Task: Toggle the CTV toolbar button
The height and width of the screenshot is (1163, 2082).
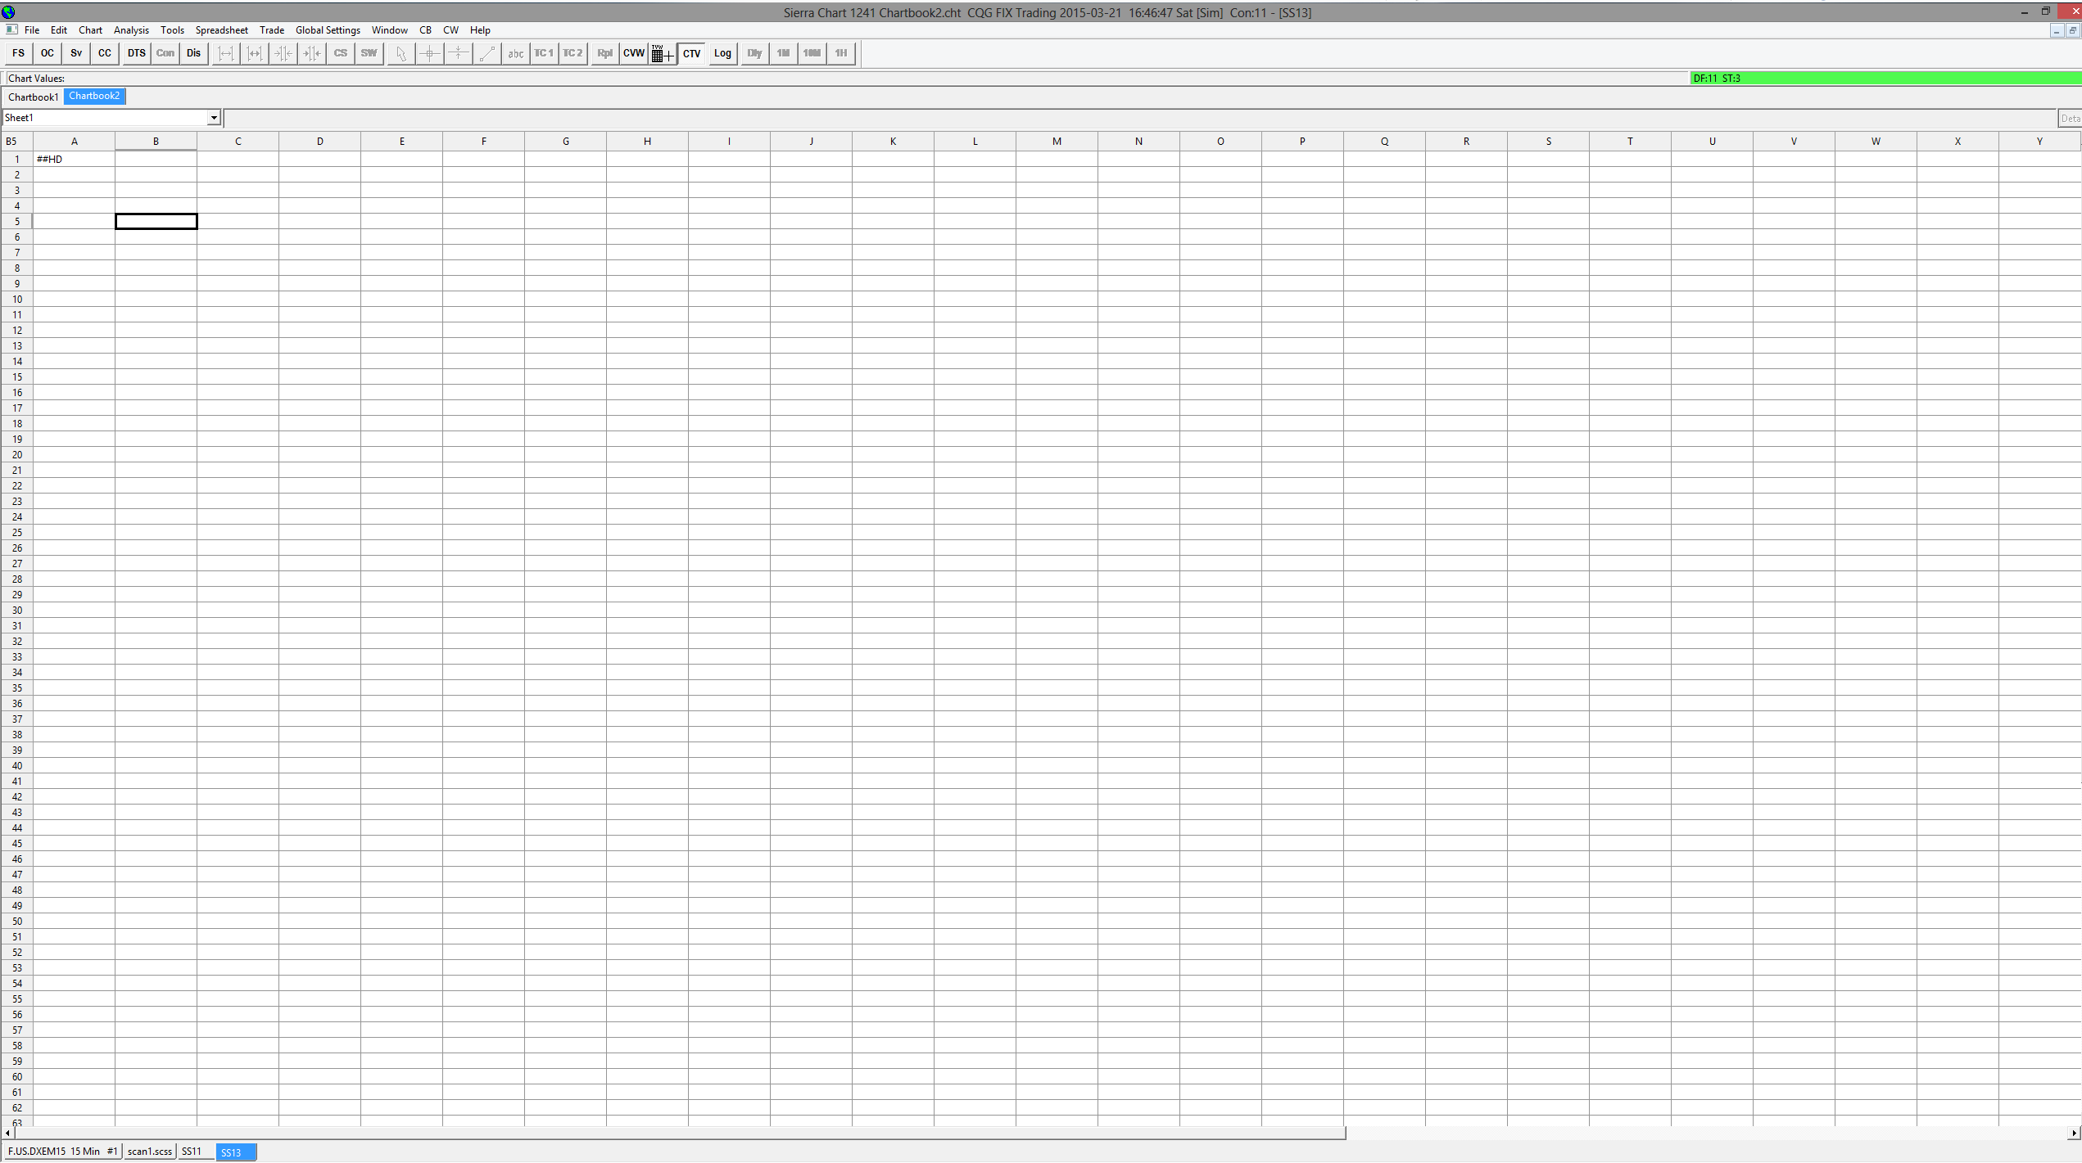Action: (x=691, y=53)
